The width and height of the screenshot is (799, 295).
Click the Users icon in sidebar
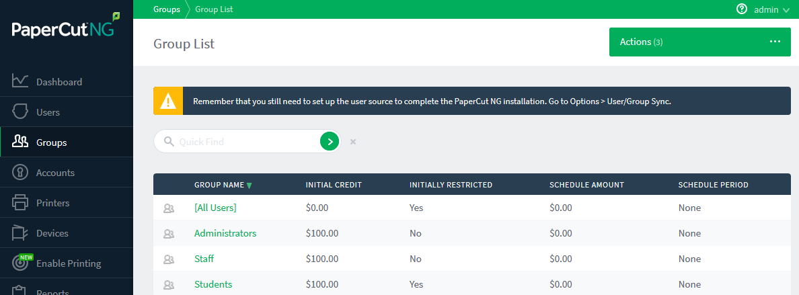[20, 112]
